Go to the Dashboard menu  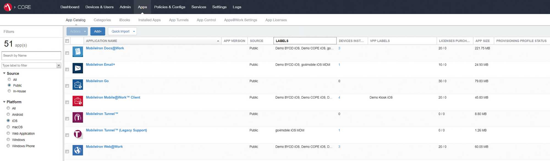click(70, 7)
